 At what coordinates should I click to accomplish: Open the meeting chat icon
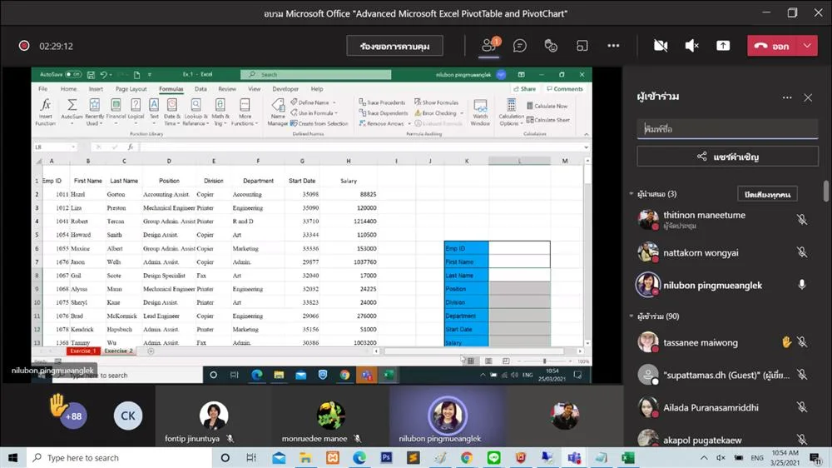(520, 46)
